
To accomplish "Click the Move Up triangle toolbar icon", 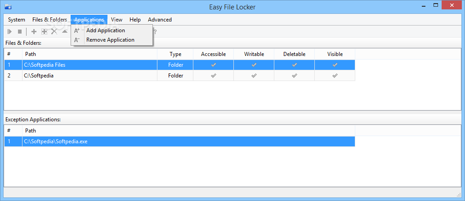I will pos(65,31).
